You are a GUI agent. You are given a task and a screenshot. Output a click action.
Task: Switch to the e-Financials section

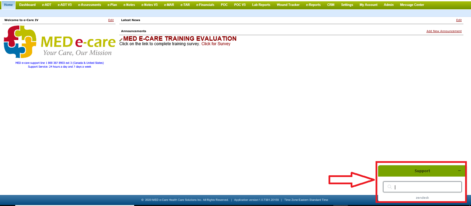pos(205,5)
